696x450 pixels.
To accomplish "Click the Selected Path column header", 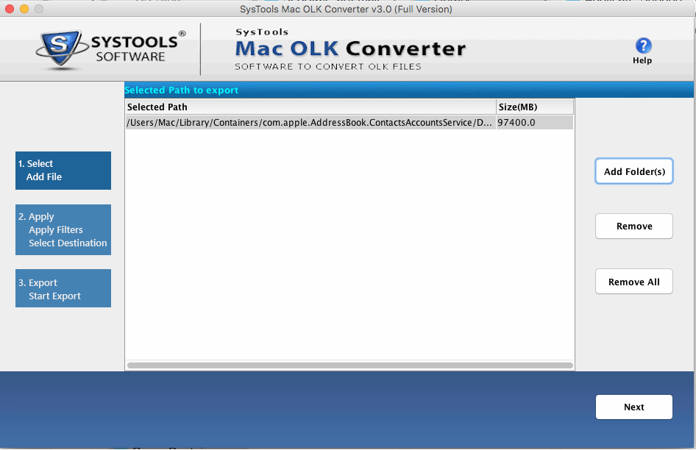I will [310, 107].
